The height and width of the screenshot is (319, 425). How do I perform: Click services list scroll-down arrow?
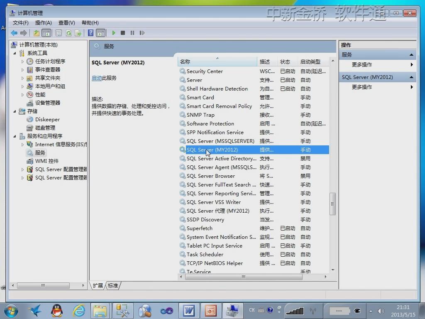click(333, 270)
